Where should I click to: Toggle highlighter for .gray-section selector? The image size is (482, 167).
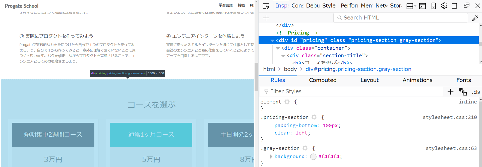point(305,148)
